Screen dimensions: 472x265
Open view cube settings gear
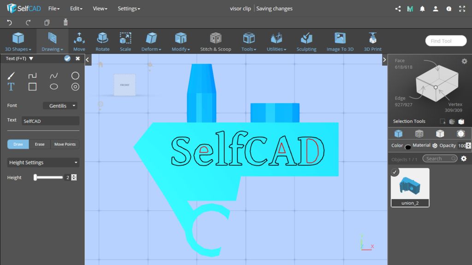465,61
